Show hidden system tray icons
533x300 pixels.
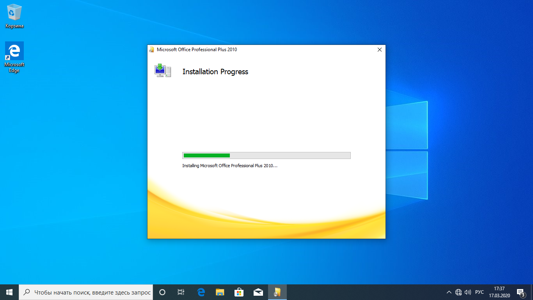coord(449,292)
